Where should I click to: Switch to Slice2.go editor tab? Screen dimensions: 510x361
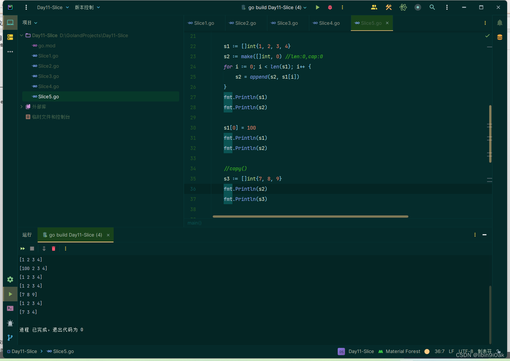(243, 23)
